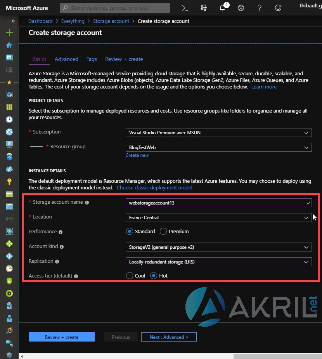Choose Hot access tier
The width and height of the screenshot is (322, 359).
154,276
